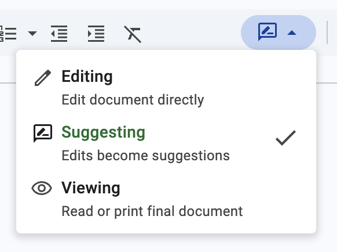Click 'Edit document directly' description text
337x252 pixels.
(133, 100)
